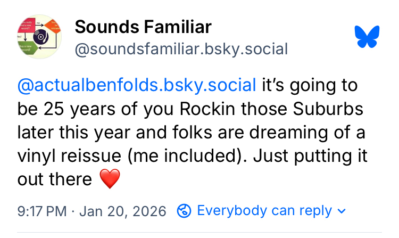Expand the reply settings chevron arrow
399x238 pixels.
(342, 211)
